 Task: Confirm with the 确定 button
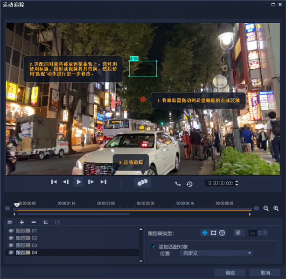tap(230, 272)
